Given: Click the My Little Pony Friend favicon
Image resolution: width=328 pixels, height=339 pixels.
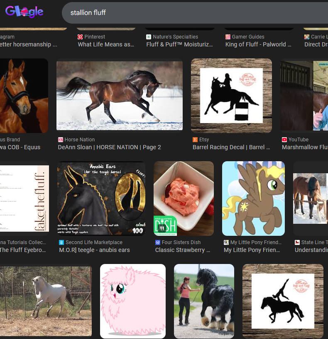Looking at the screenshot, I should click(x=226, y=242).
